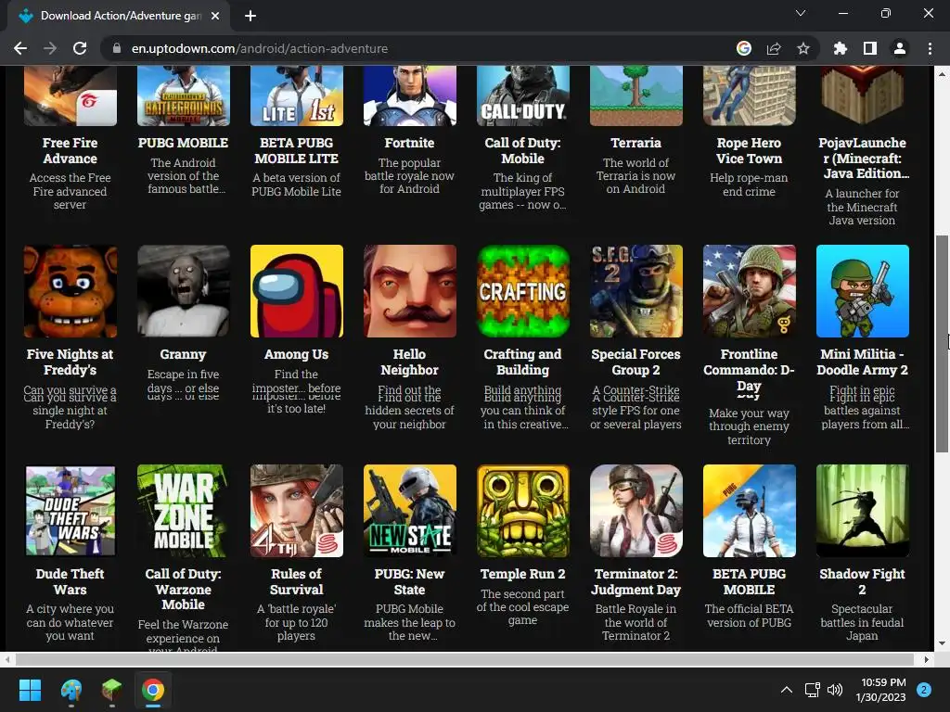Click the vertical scrollbar thumb
Image resolution: width=950 pixels, height=712 pixels.
tap(942, 343)
